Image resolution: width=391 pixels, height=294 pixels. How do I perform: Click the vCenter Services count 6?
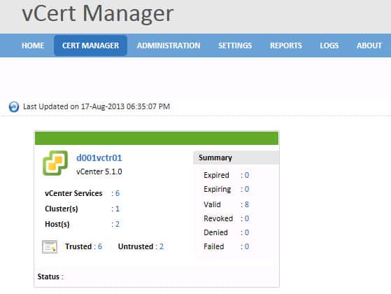[x=118, y=193]
